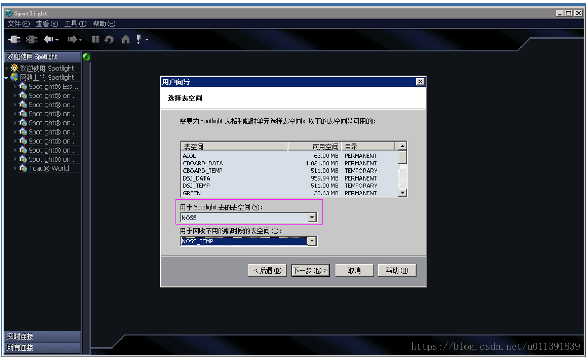Collapse the 网络上的 Spotlight tree node
The width and height of the screenshot is (586, 357).
6,78
